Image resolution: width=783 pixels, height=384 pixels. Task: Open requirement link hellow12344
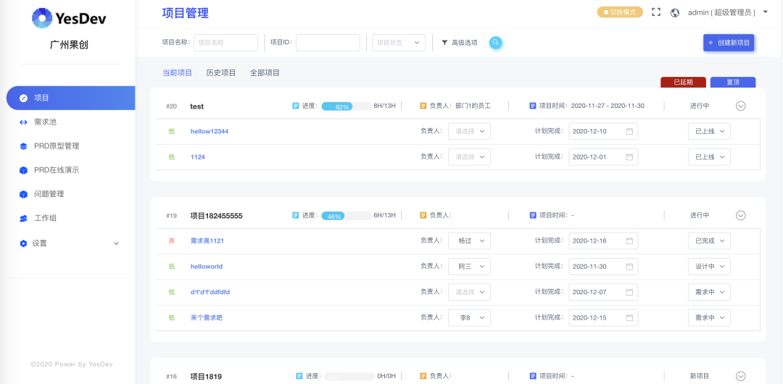[210, 131]
